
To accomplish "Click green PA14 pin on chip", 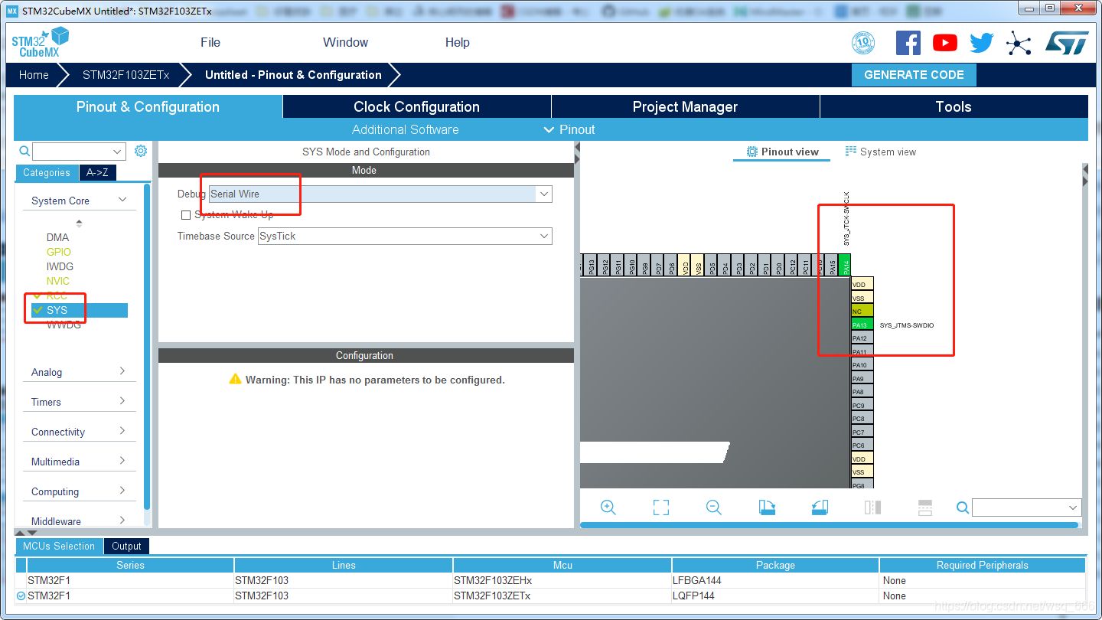I will click(x=844, y=266).
